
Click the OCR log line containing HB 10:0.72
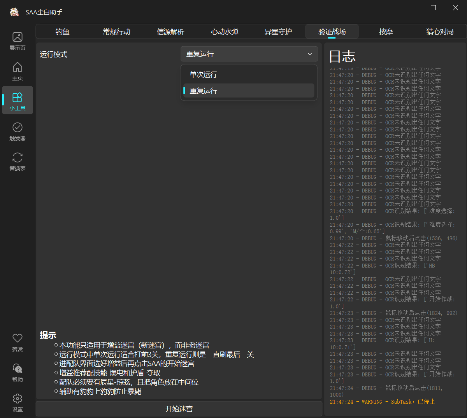tap(382, 269)
